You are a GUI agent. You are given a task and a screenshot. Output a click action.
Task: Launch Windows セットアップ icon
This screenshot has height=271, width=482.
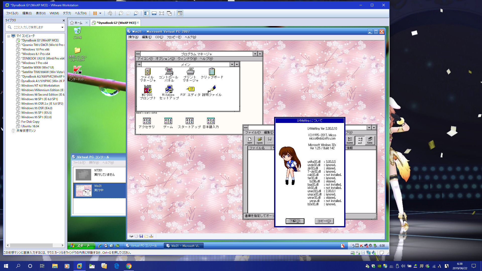[x=169, y=92]
